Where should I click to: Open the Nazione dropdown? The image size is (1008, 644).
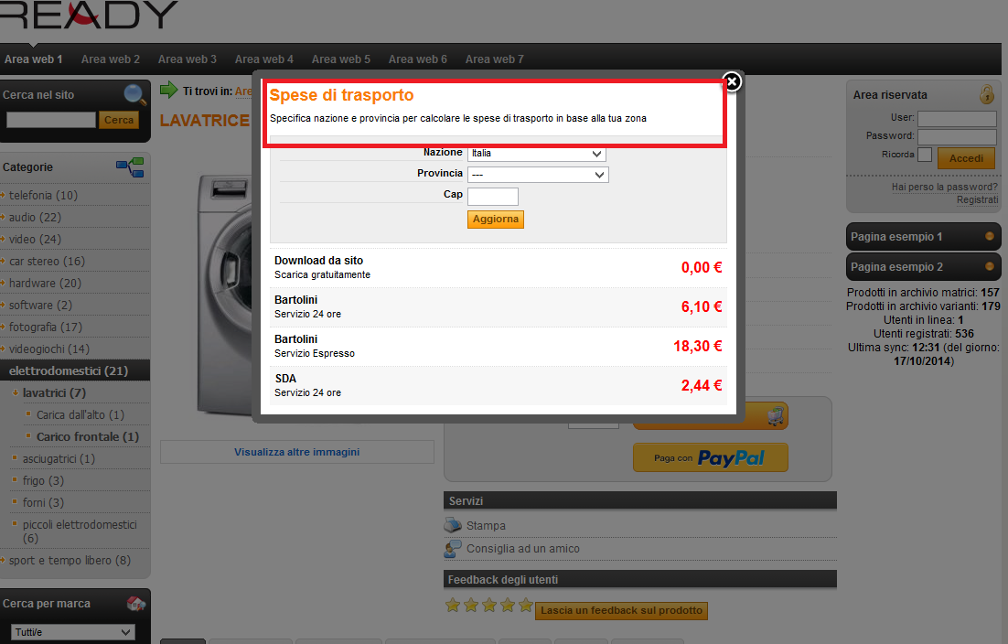pos(537,154)
